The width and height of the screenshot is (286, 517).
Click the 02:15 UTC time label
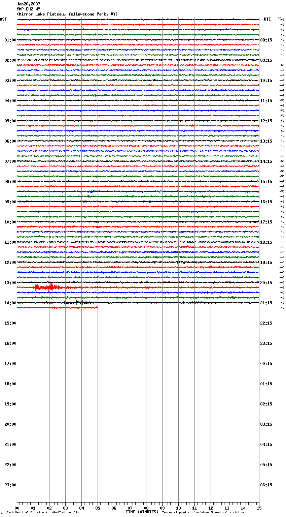[266, 404]
